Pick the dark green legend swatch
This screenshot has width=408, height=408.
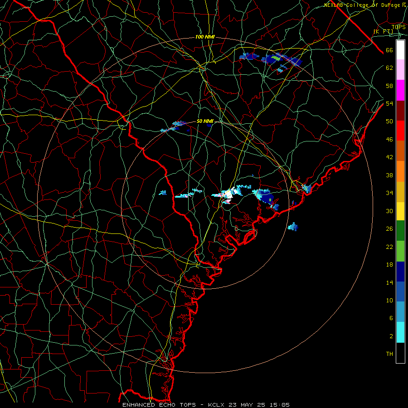pos(400,231)
